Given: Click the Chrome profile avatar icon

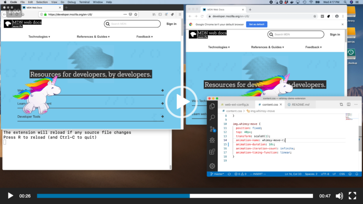Looking at the screenshot, I should [x=337, y=16].
